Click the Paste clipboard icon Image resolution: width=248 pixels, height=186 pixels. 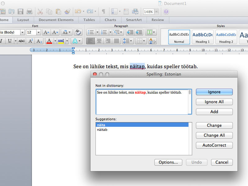point(58,11)
